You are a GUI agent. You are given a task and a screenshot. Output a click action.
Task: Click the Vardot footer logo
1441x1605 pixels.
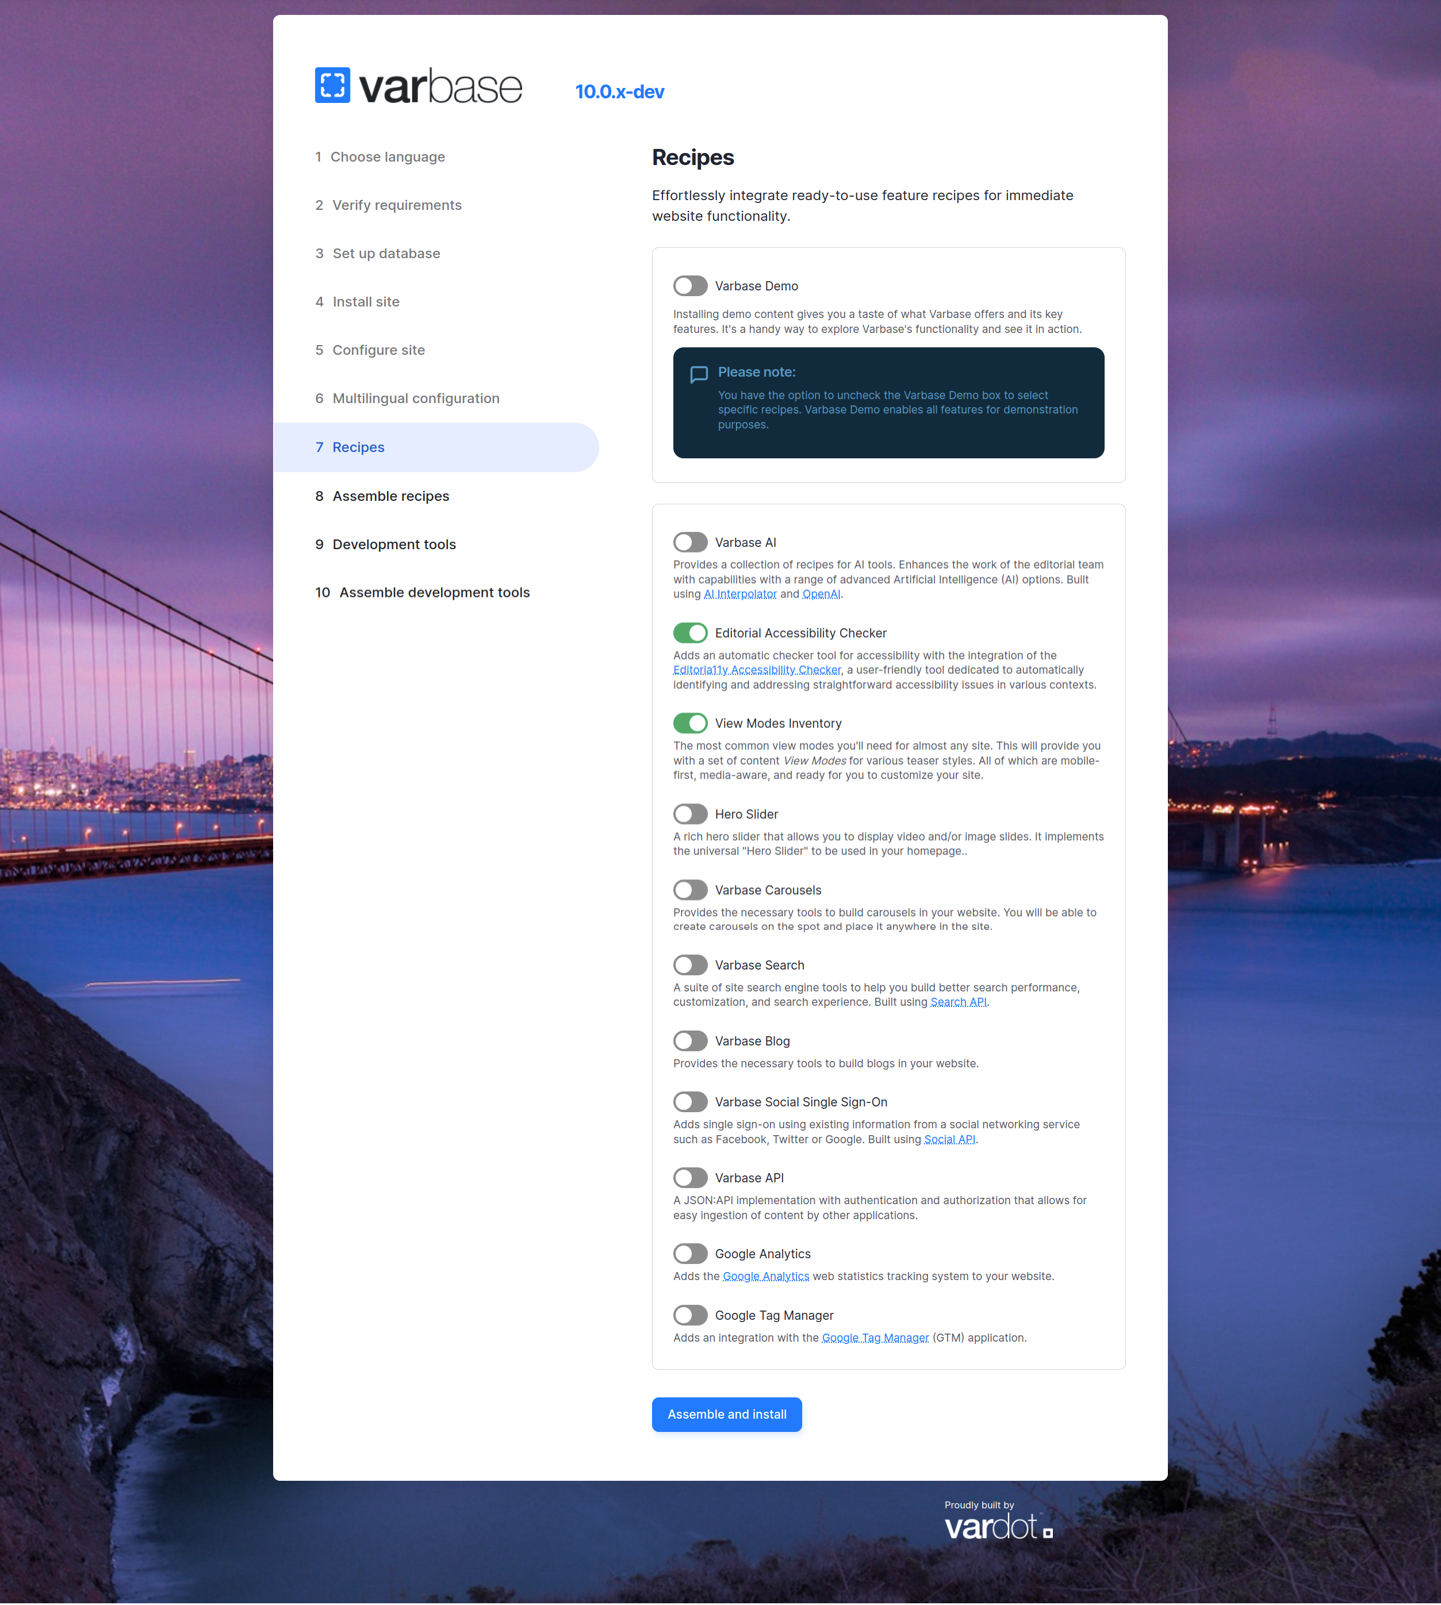coord(998,1526)
